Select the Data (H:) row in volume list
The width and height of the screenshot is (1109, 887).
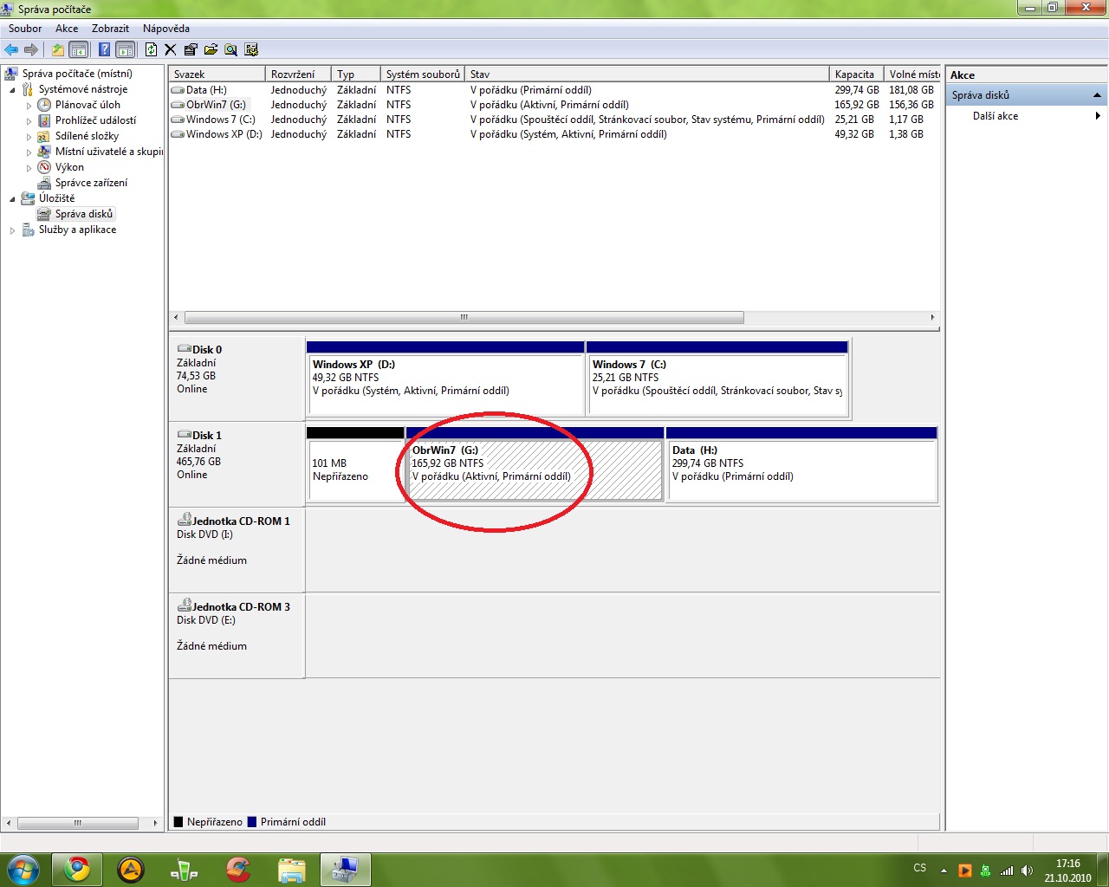tap(554, 90)
